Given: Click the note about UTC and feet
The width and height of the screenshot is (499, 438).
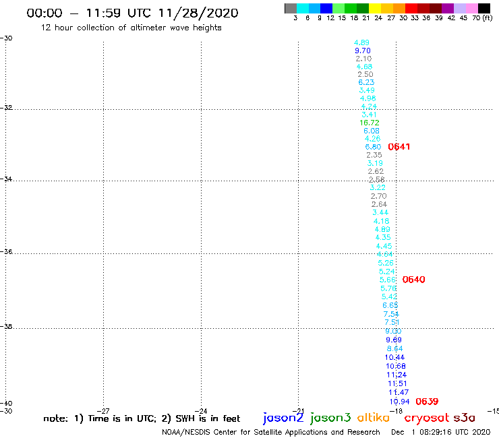Looking at the screenshot, I should pos(142,418).
